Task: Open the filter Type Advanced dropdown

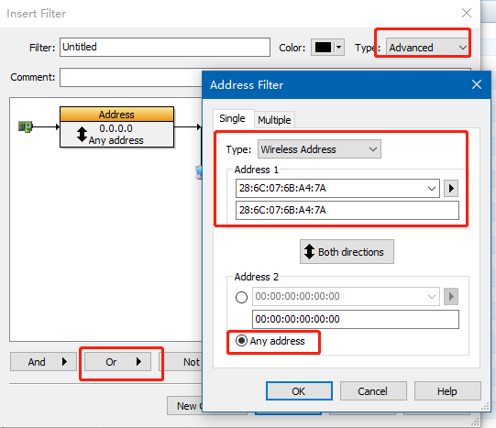Action: click(x=427, y=48)
